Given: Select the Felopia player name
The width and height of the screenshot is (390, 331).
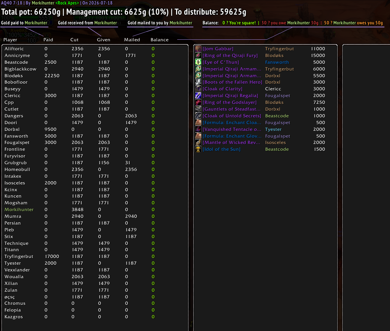Looking at the screenshot, I should pos(12,310).
